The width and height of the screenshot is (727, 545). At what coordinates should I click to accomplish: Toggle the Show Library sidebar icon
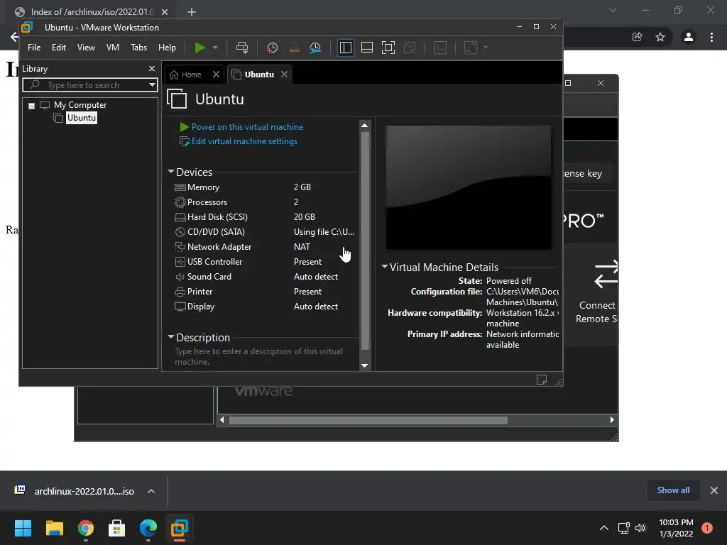(x=346, y=48)
